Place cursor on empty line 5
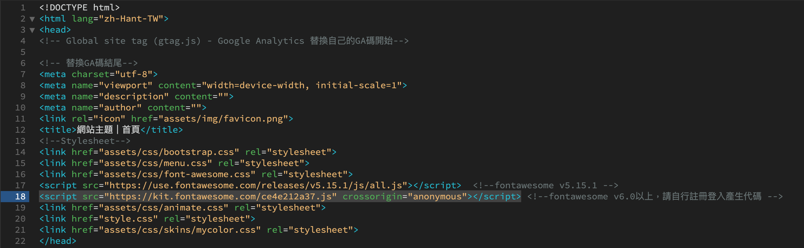 click(x=139, y=52)
